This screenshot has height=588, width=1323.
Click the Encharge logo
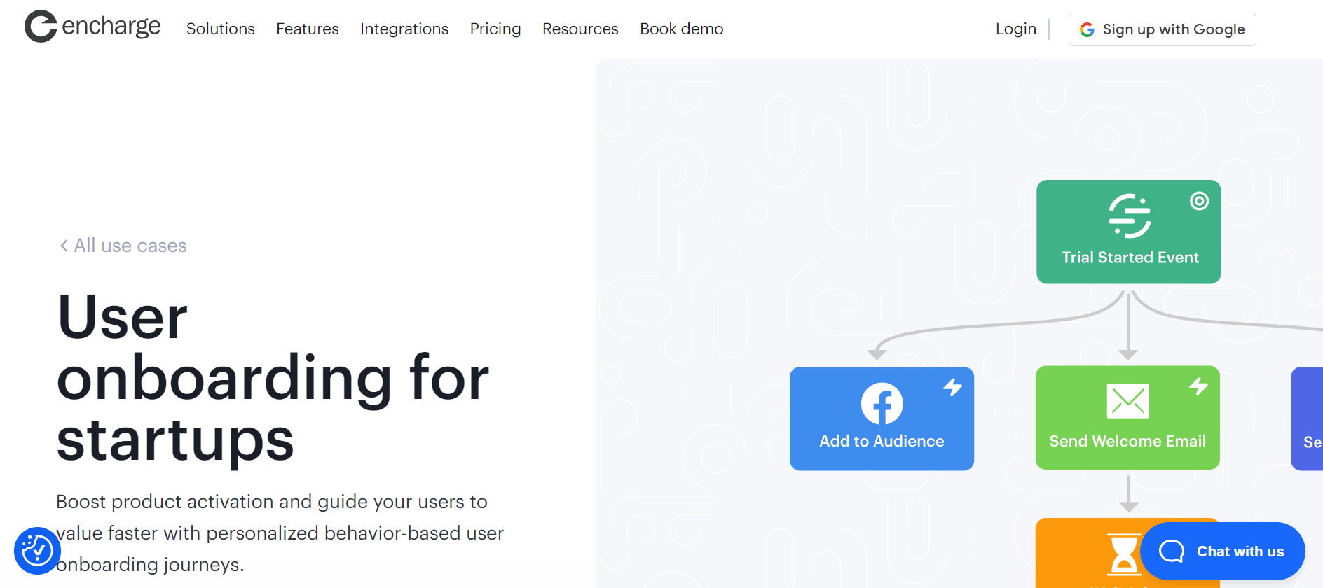[x=92, y=27]
